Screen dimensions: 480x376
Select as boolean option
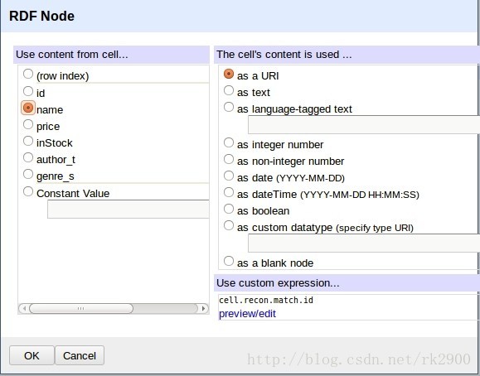click(x=229, y=209)
